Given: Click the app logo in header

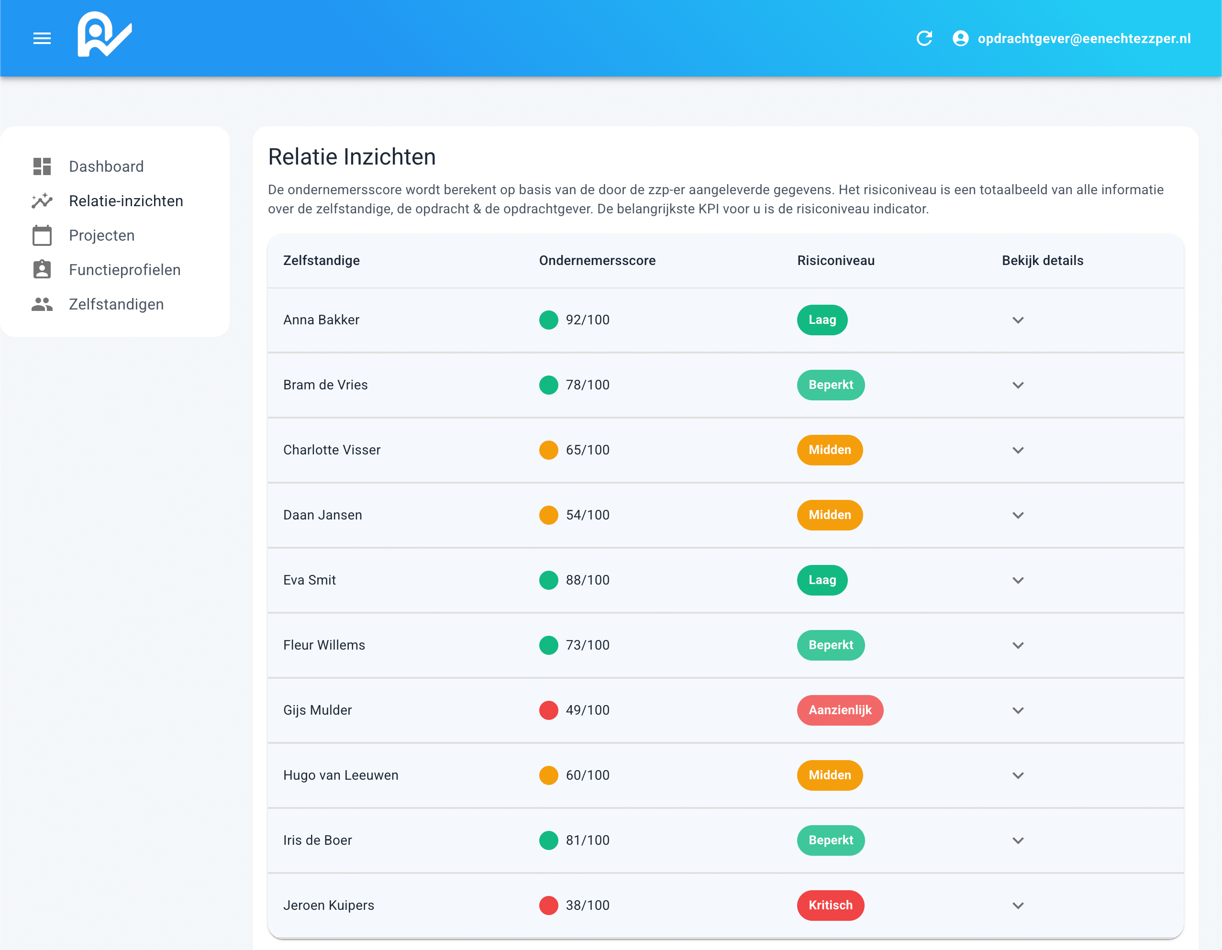Looking at the screenshot, I should pos(105,35).
